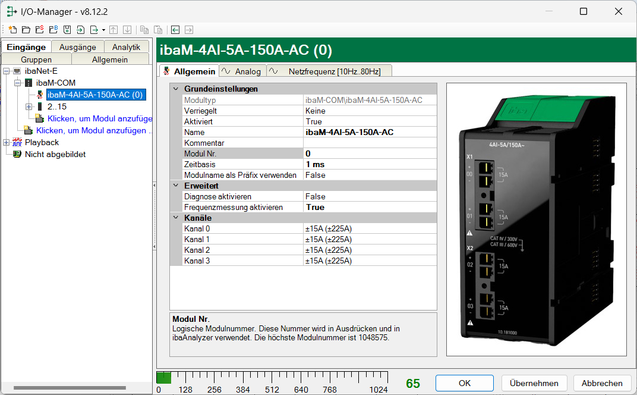Screen dimensions: 637x395
Task: Collapse the Grundeinstellungen section
Action: [x=176, y=89]
